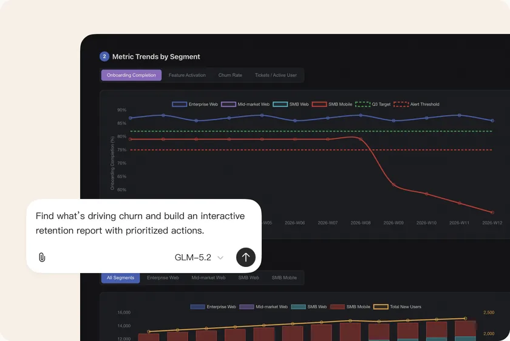This screenshot has width=510, height=341.
Task: Open the SMB Mobile segment tab
Action: pyautogui.click(x=284, y=278)
